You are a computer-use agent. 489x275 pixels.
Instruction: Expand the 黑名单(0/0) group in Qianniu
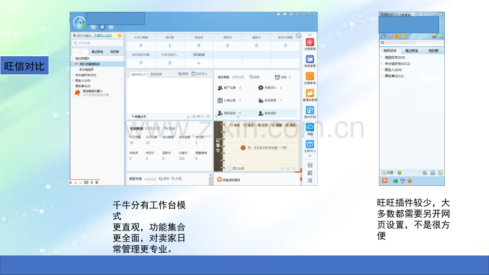coord(82,86)
